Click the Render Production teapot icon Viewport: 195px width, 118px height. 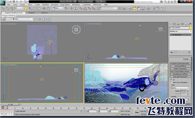[162, 8]
